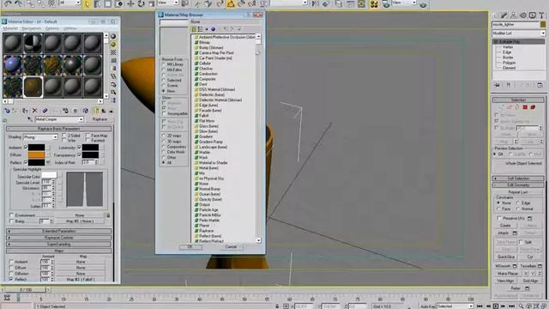Click Select by Material magnifier icon in Material Editor
This screenshot has height=309, width=549.
click(113, 93)
